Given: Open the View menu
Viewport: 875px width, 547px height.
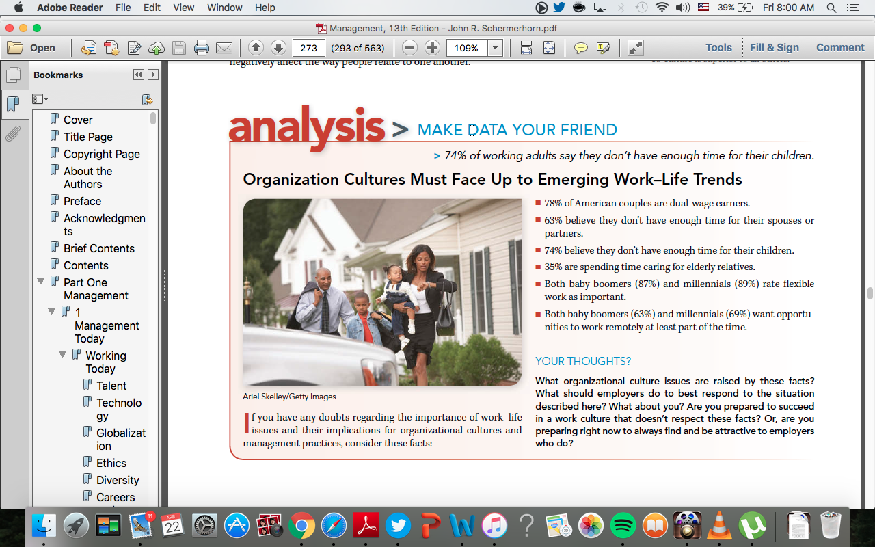Looking at the screenshot, I should [184, 8].
